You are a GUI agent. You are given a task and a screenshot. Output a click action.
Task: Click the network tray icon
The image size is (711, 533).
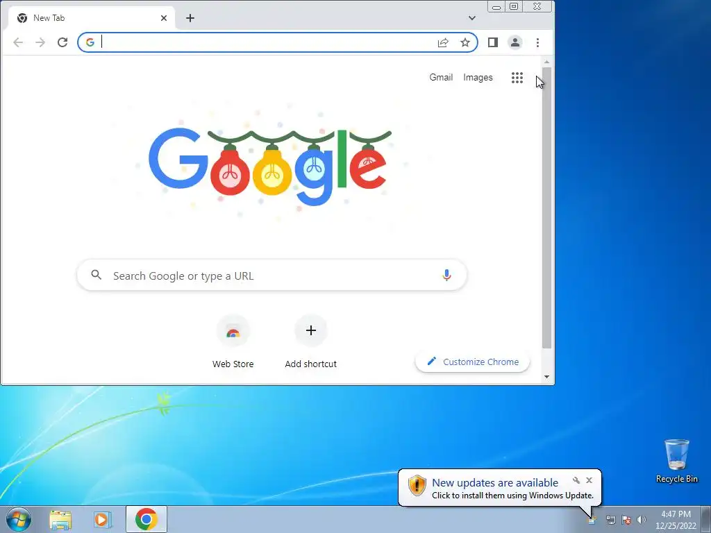tap(611, 520)
